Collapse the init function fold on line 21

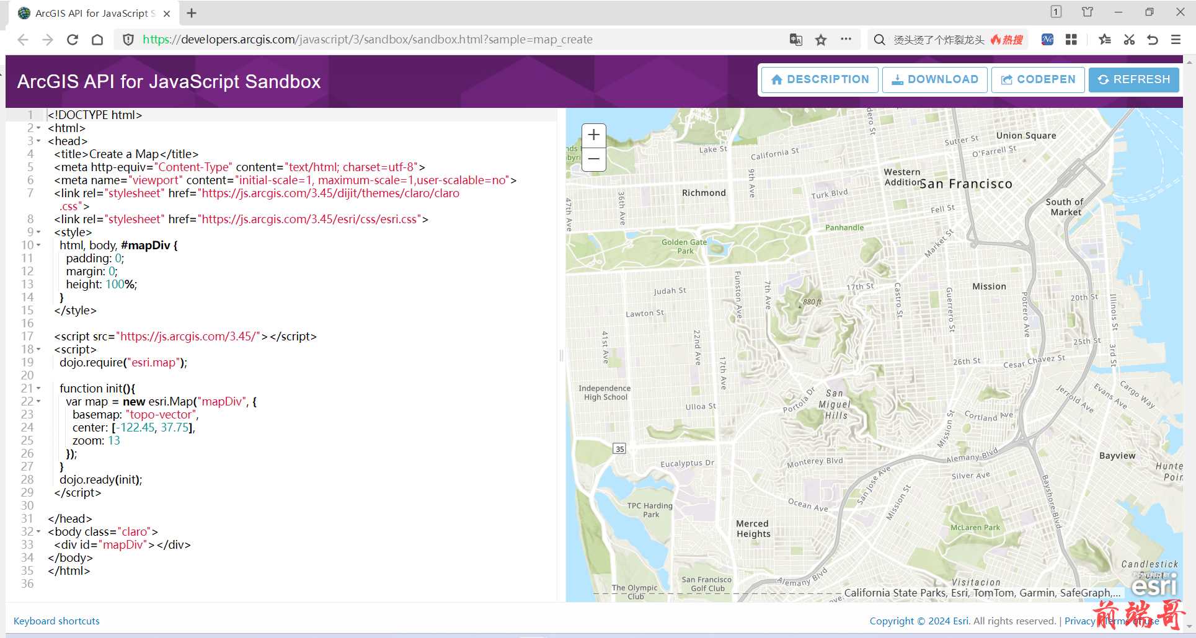pyautogui.click(x=38, y=388)
